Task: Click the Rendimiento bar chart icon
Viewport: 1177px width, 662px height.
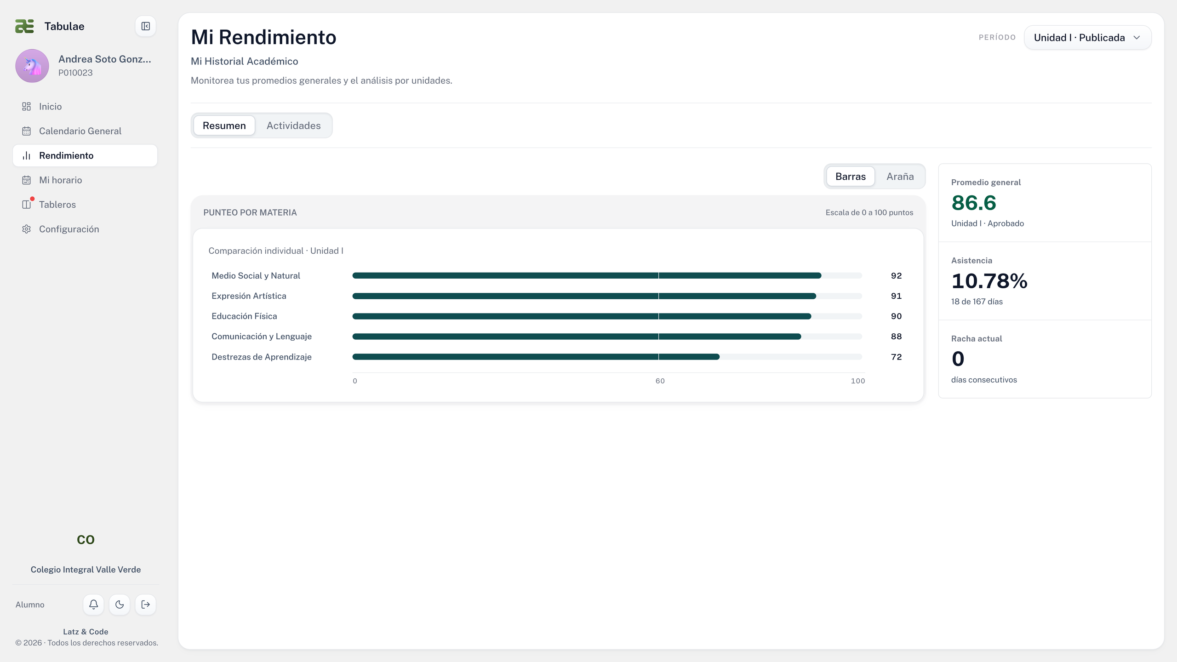Action: (x=27, y=155)
